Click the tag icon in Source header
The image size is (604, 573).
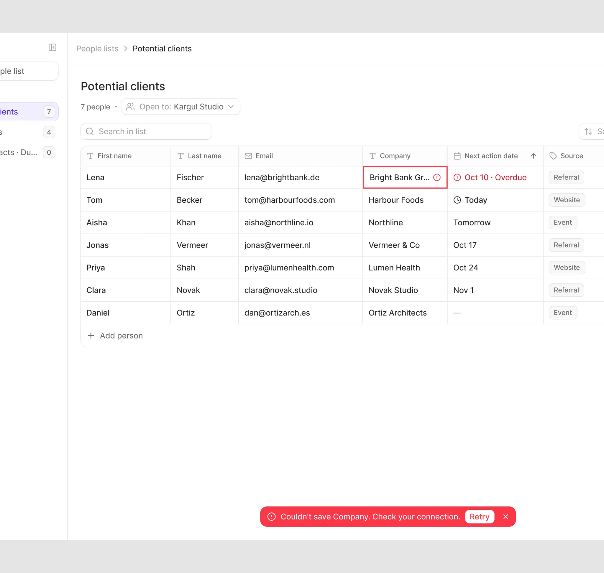[553, 156]
